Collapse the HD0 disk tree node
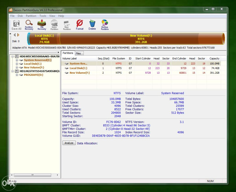The height and width of the screenshot is (192, 236). coord(13,57)
